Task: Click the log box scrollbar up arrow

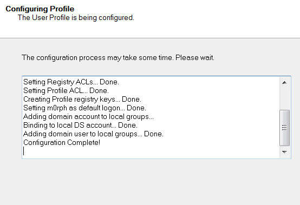Action: coord(284,82)
